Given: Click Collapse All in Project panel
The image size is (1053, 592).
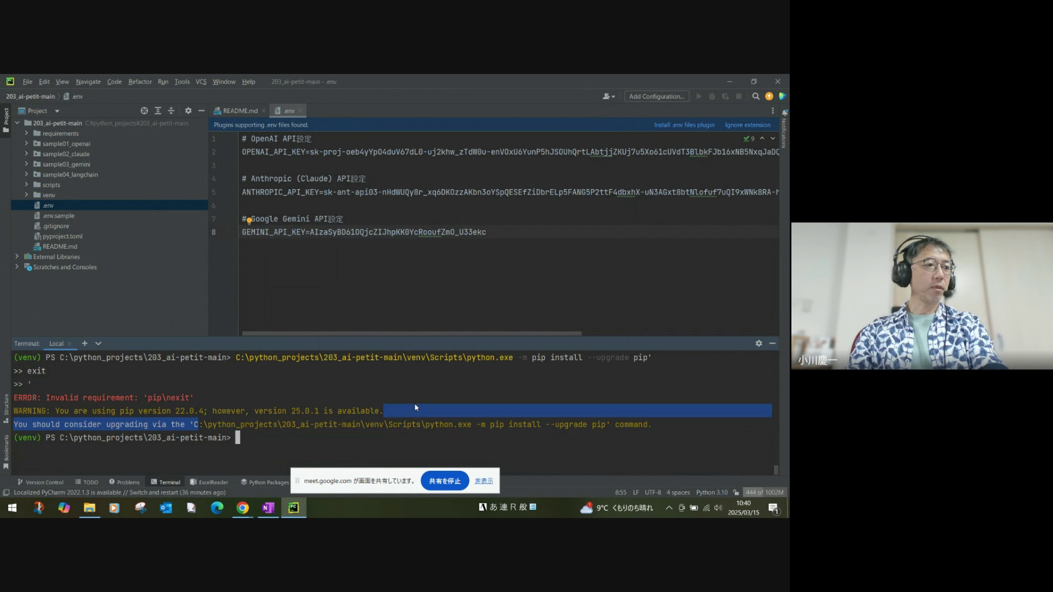Looking at the screenshot, I should tap(171, 111).
